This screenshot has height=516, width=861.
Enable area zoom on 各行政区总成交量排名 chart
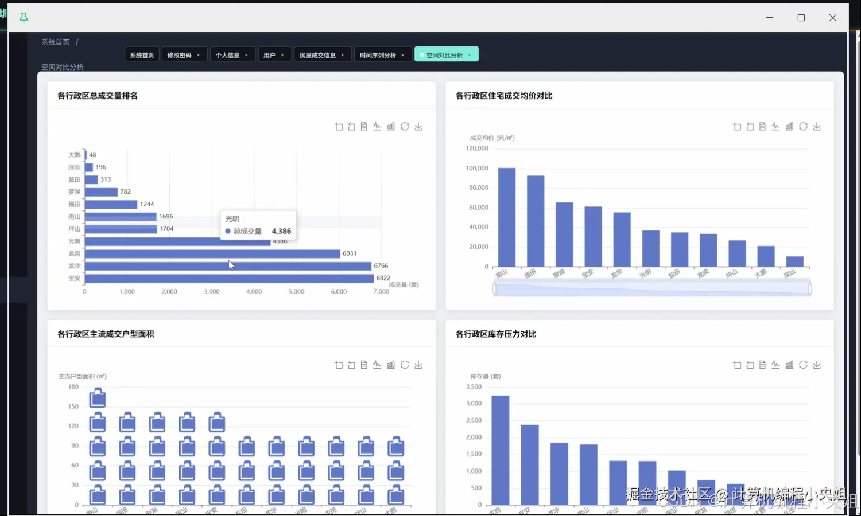click(339, 127)
